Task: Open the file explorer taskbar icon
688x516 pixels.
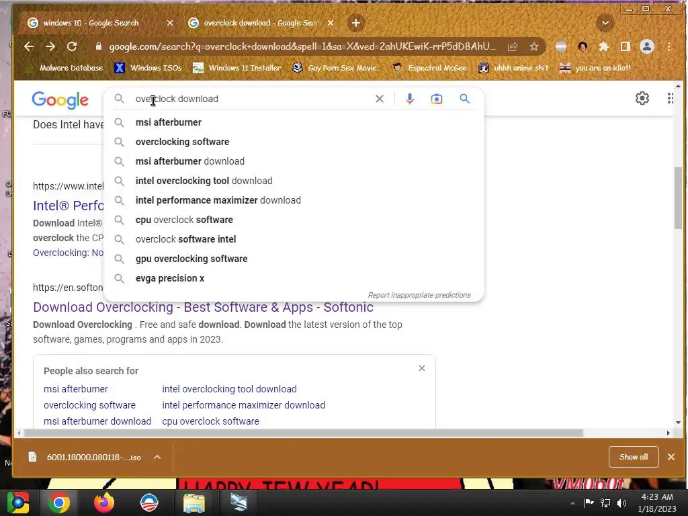Action: coord(193,503)
